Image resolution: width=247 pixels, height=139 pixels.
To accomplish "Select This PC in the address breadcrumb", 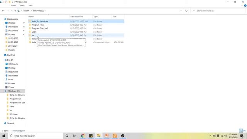I will coord(26,10).
